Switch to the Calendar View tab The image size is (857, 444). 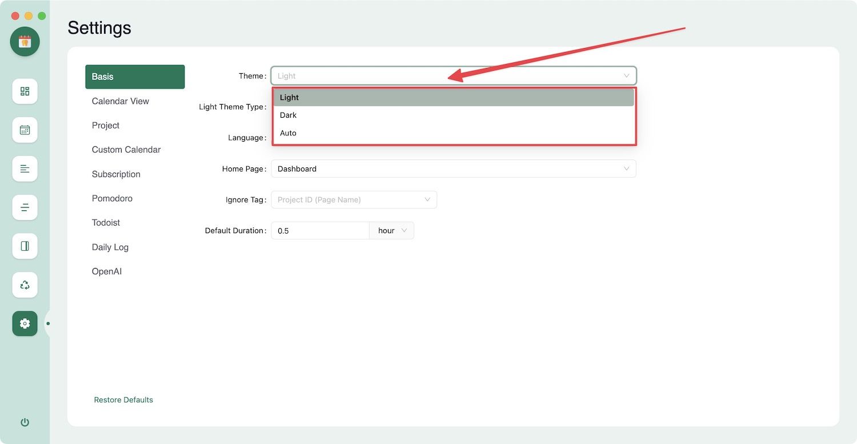pyautogui.click(x=121, y=101)
